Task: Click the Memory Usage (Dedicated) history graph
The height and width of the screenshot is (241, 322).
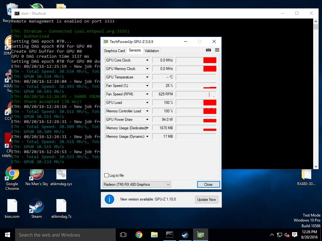Action: (196, 128)
